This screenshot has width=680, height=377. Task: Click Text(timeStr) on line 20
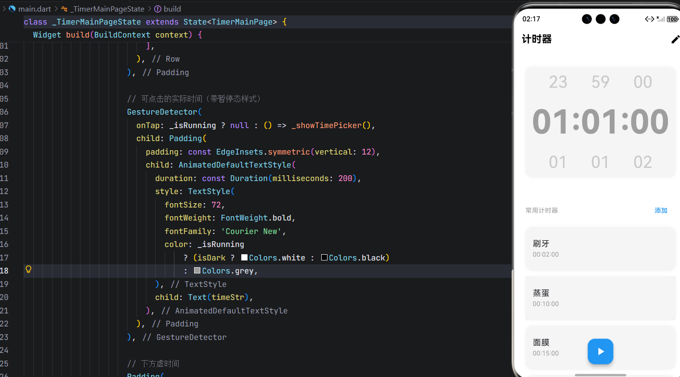(x=218, y=297)
